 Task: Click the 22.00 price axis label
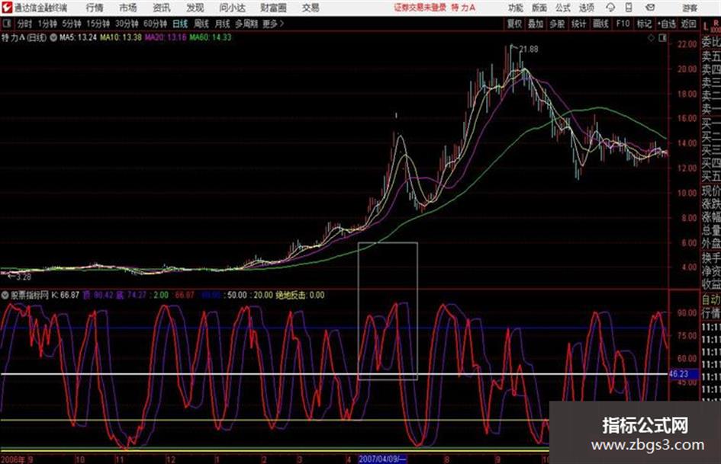(x=687, y=44)
